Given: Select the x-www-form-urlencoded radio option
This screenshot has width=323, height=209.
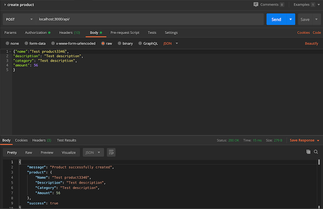Looking at the screenshot, I should (x=53, y=43).
